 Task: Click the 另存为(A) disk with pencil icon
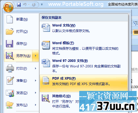pyautogui.click(x=10, y=56)
